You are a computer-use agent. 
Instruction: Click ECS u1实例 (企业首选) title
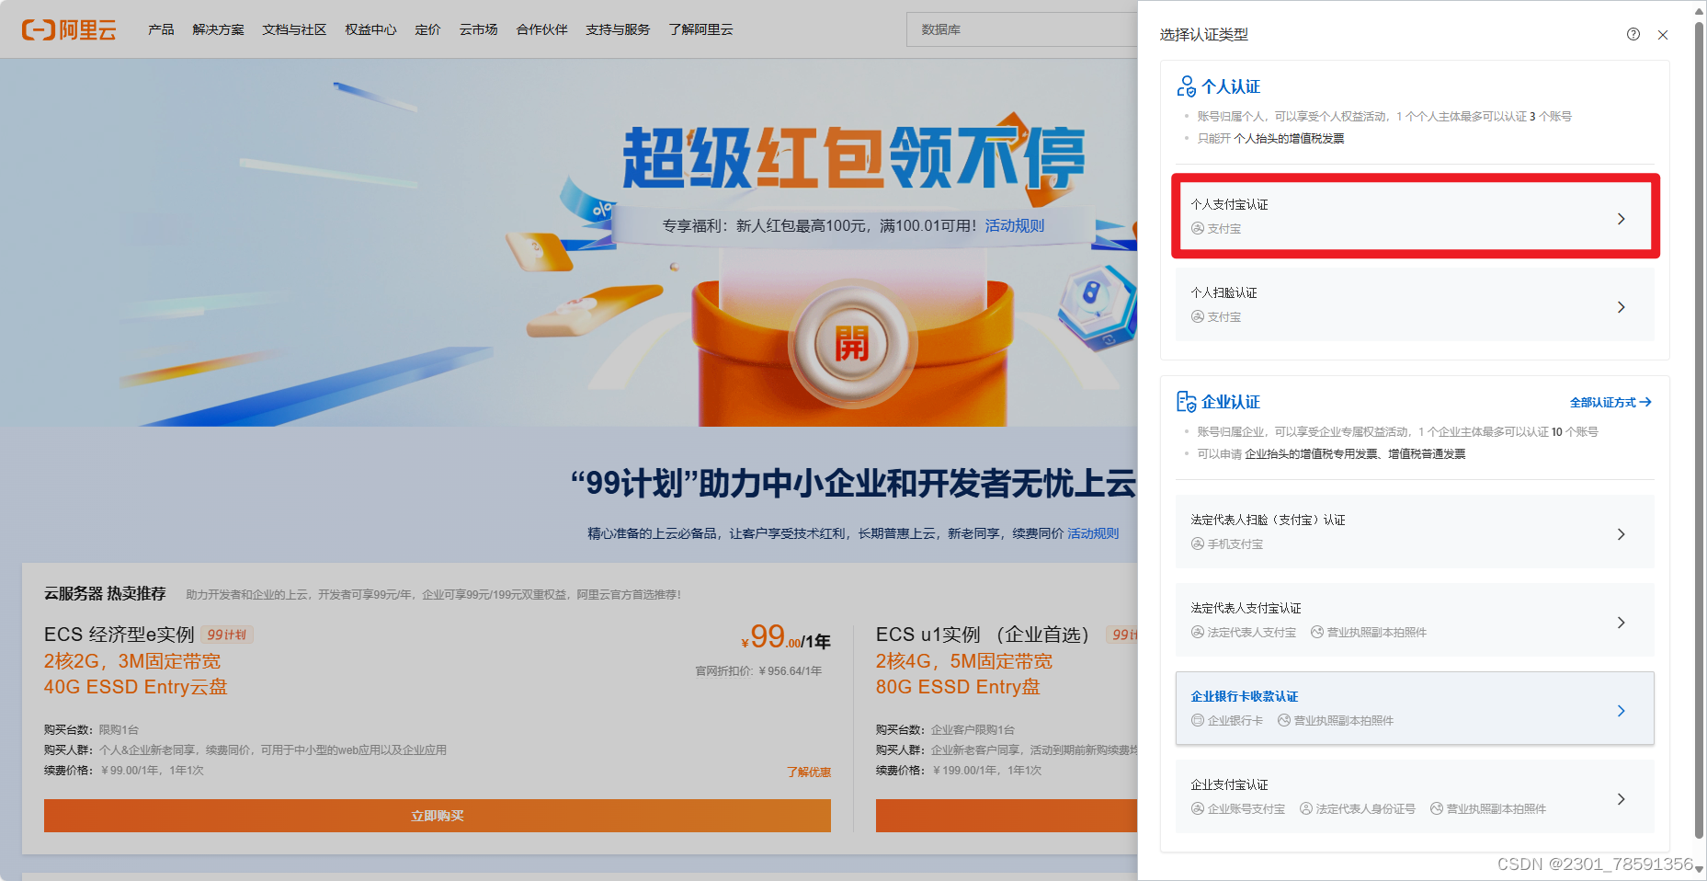click(983, 635)
